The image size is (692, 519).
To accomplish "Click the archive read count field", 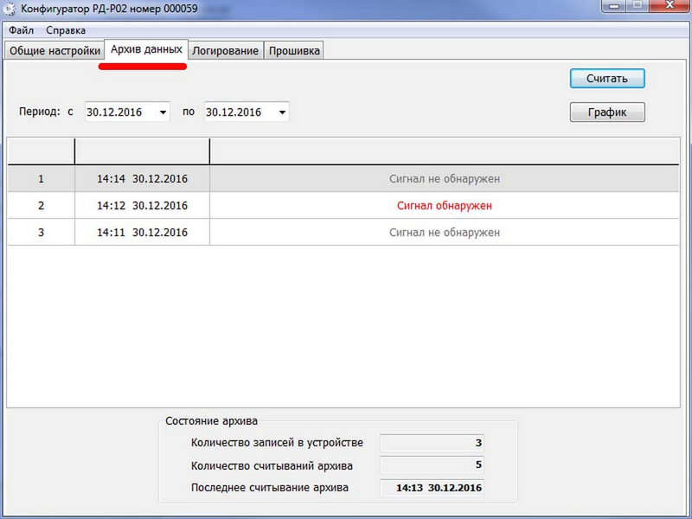I will point(432,465).
